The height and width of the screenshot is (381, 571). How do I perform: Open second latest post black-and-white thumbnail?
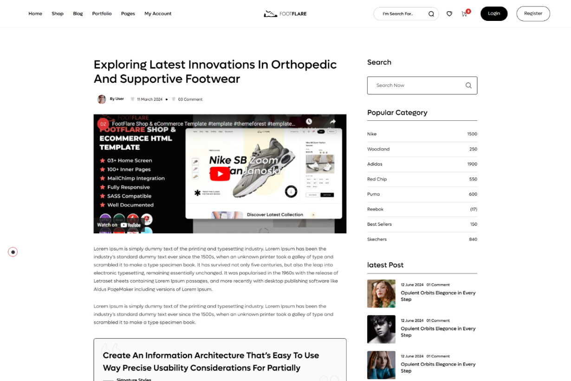381,329
